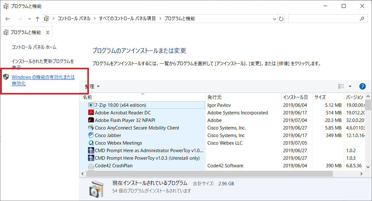The height and width of the screenshot is (201, 372).
Task: Open Windows の機能の有効化または無効化 link
Action: tap(43, 80)
